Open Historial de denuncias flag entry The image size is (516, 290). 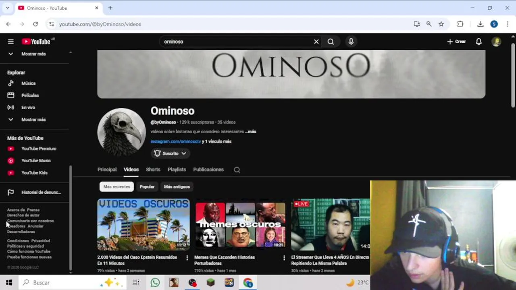(x=35, y=193)
